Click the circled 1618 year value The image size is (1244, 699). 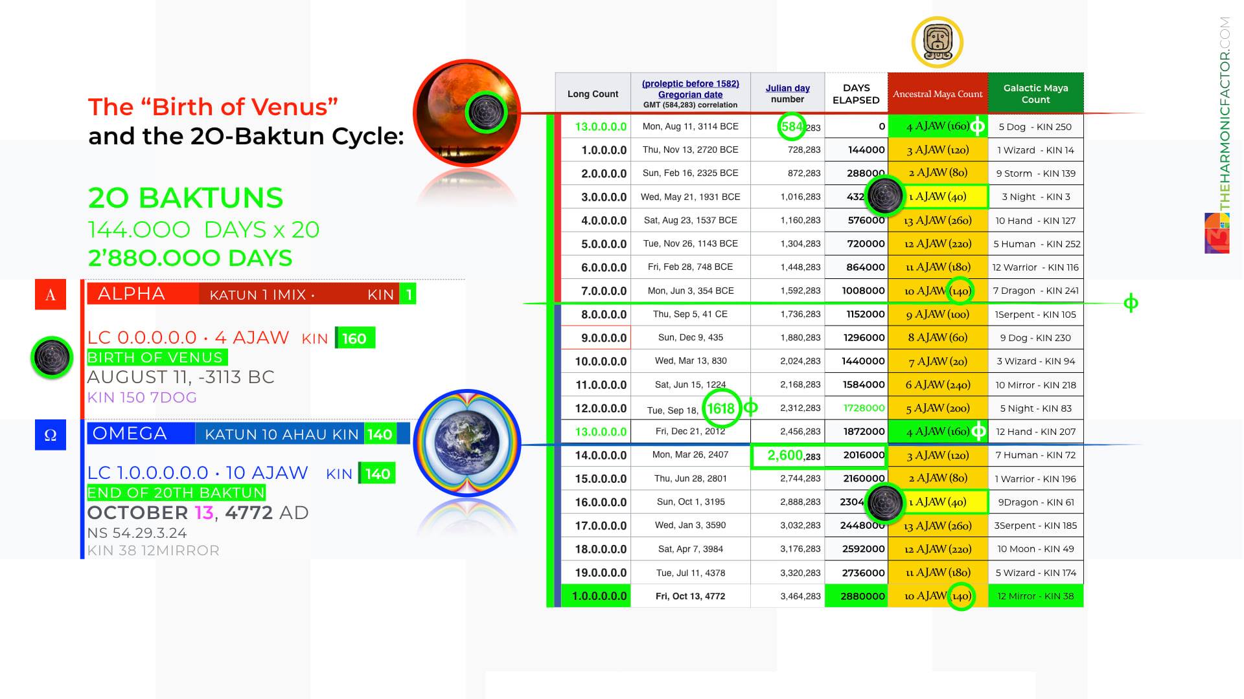[720, 408]
